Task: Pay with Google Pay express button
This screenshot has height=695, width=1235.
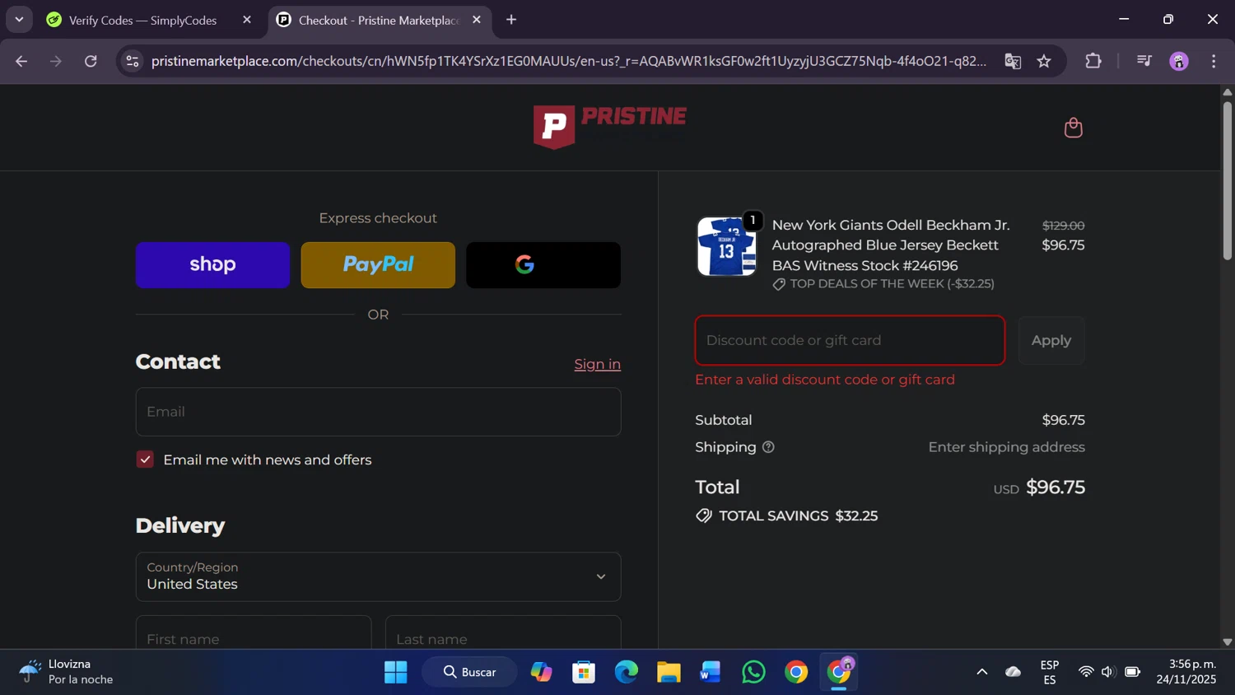Action: (x=543, y=265)
